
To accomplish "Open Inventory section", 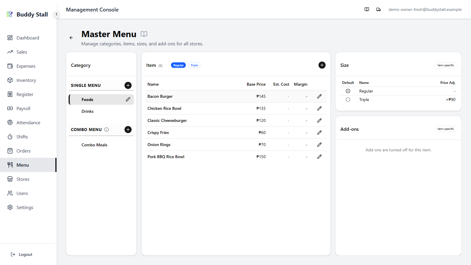I will point(28,80).
